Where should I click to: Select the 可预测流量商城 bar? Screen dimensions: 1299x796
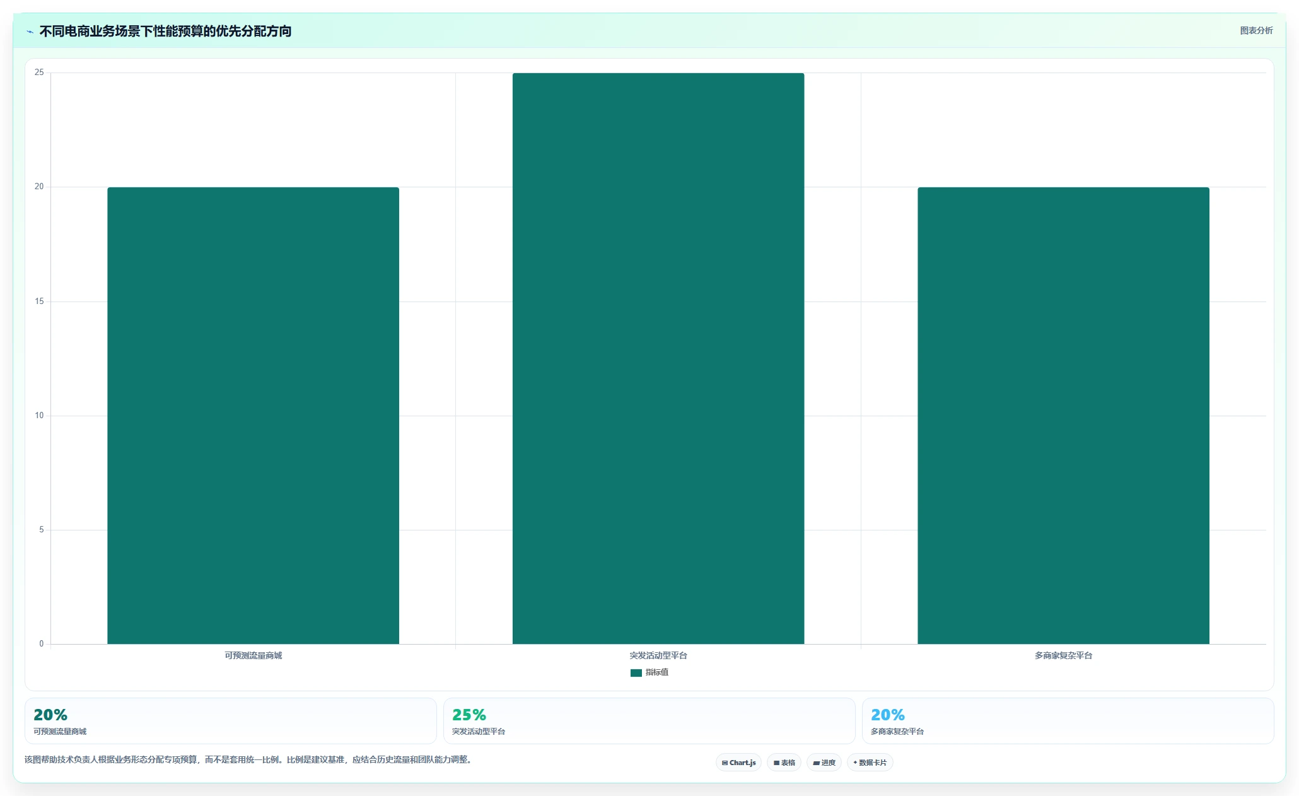253,416
